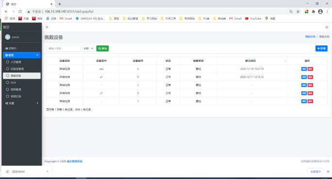This screenshot has width=332, height=179.
Task: Open the 后台管理 bookmark folder
Action: (x=131, y=18)
